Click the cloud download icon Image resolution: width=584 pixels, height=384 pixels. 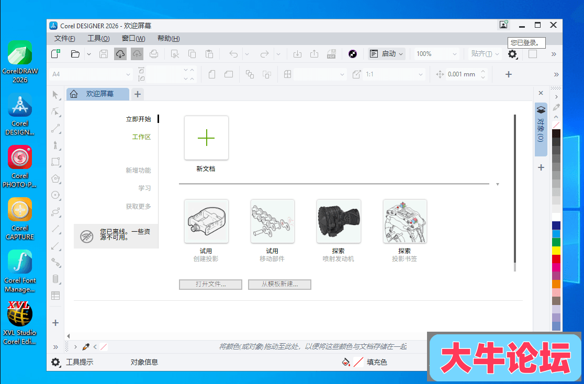120,54
